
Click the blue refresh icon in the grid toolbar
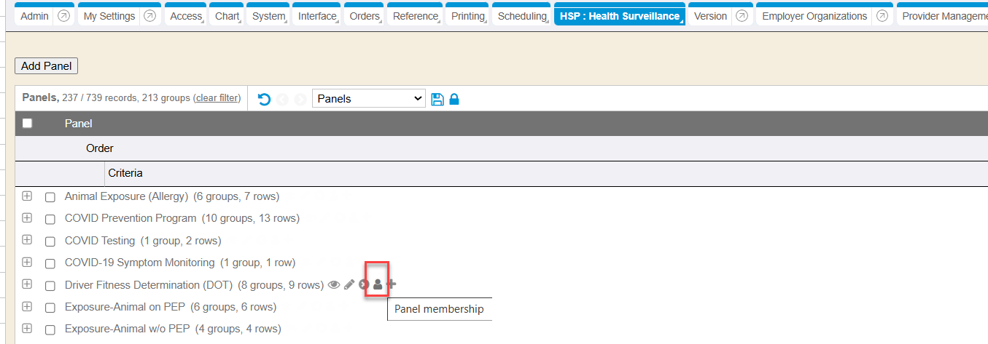[x=264, y=99]
